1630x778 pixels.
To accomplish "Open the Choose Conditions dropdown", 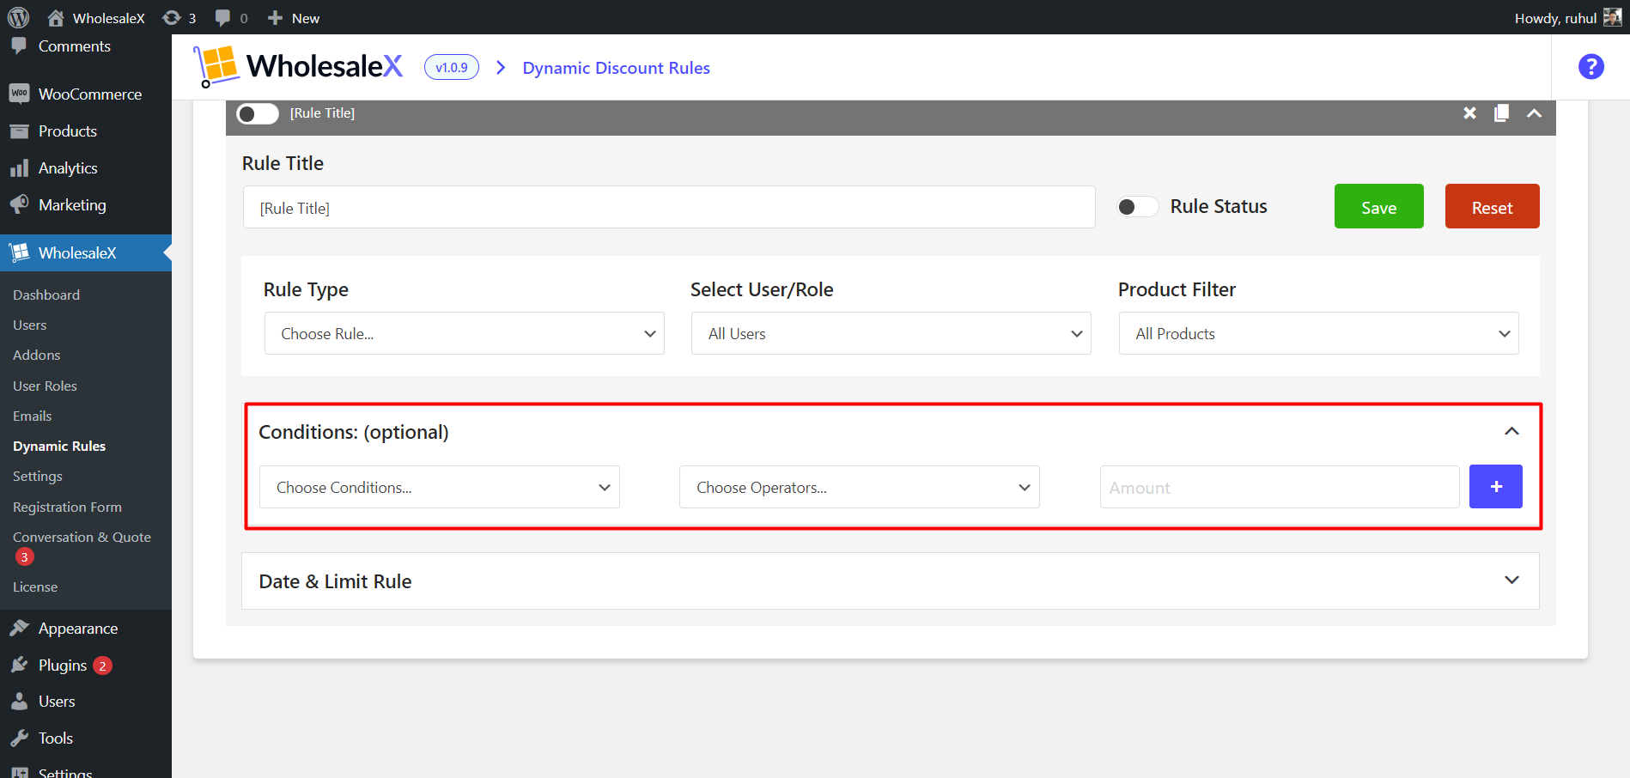I will 439,487.
